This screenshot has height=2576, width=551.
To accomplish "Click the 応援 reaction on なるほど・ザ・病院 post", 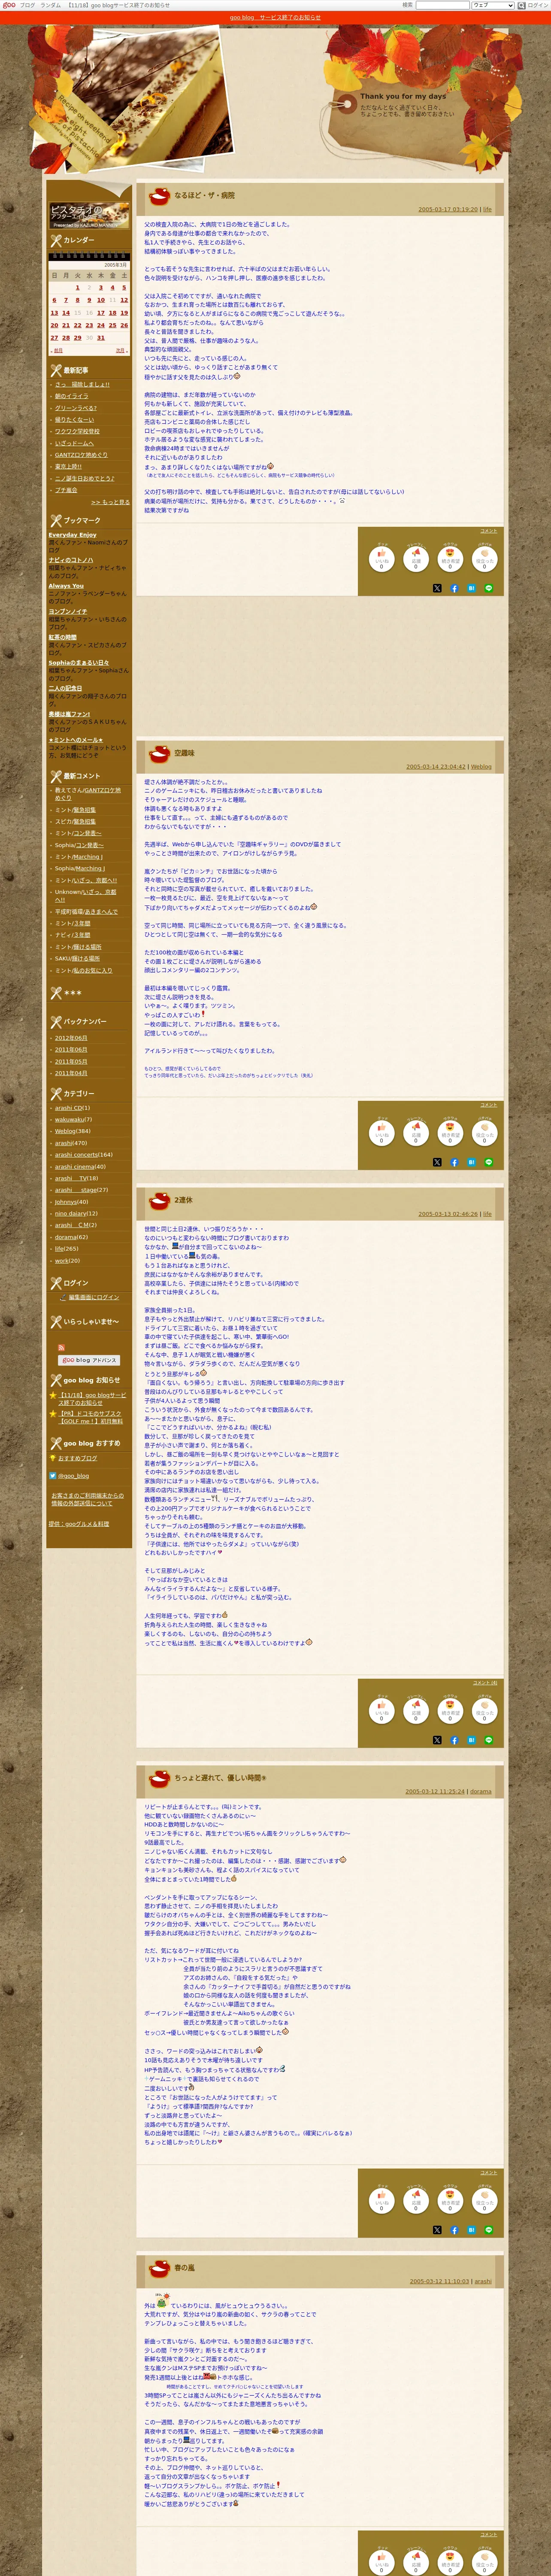I will [x=416, y=558].
